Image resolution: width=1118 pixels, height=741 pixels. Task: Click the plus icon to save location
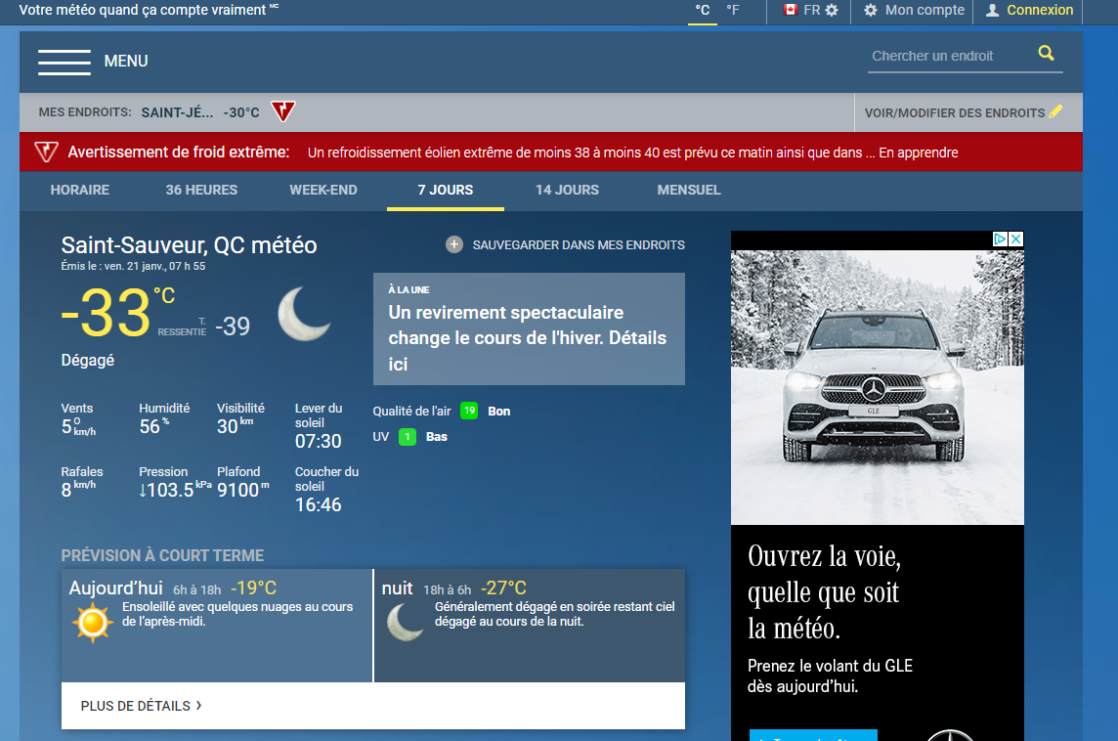(x=454, y=244)
